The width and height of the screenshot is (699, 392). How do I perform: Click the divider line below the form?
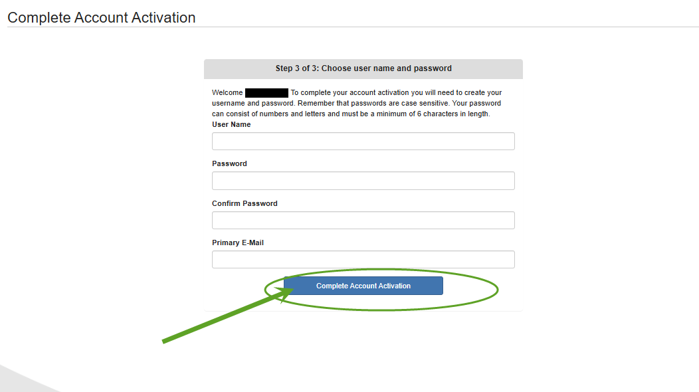coord(363,311)
